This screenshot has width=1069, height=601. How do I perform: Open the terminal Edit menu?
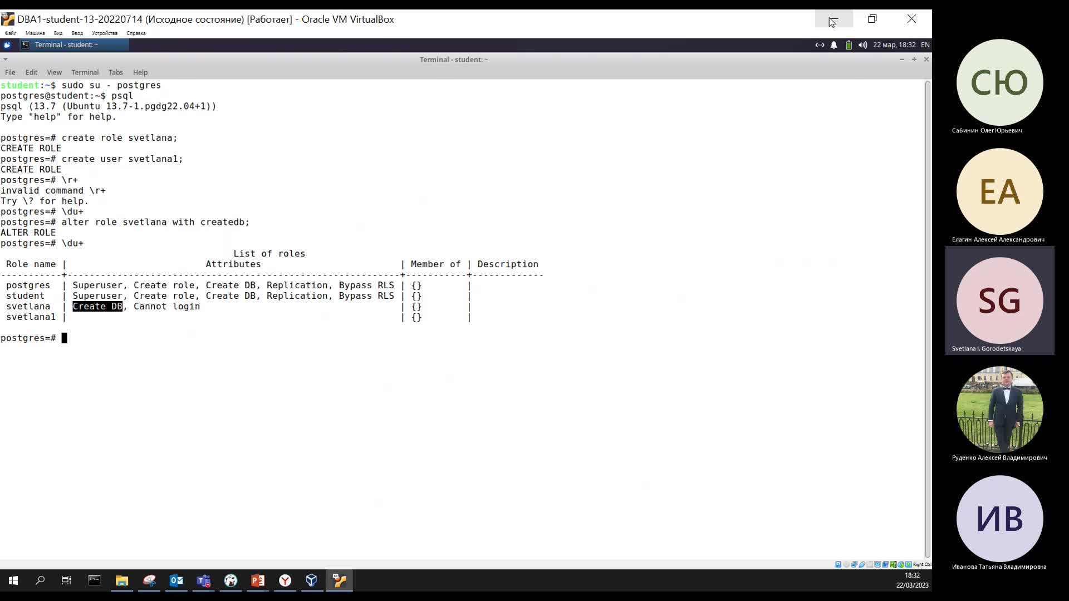pos(31,72)
